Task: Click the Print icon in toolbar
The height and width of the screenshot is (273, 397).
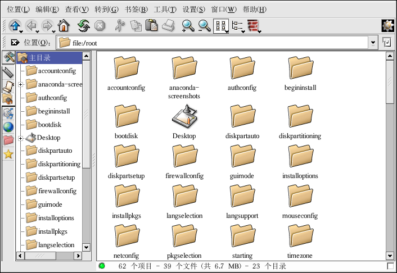Action: (x=168, y=26)
